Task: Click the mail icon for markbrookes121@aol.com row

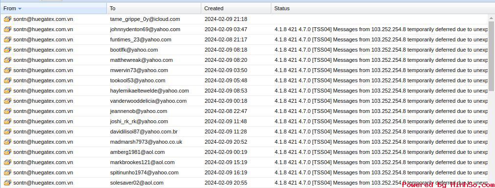Action: (x=7, y=162)
